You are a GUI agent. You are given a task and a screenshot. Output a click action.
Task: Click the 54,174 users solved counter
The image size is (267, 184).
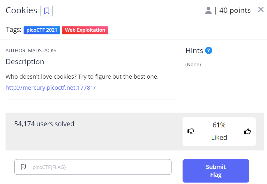pos(44,124)
